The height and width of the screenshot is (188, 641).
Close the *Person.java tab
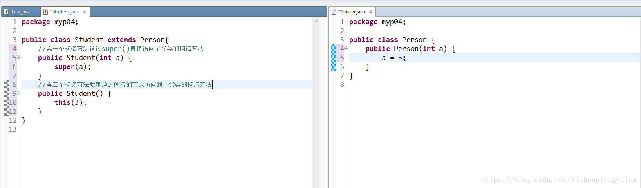[370, 12]
